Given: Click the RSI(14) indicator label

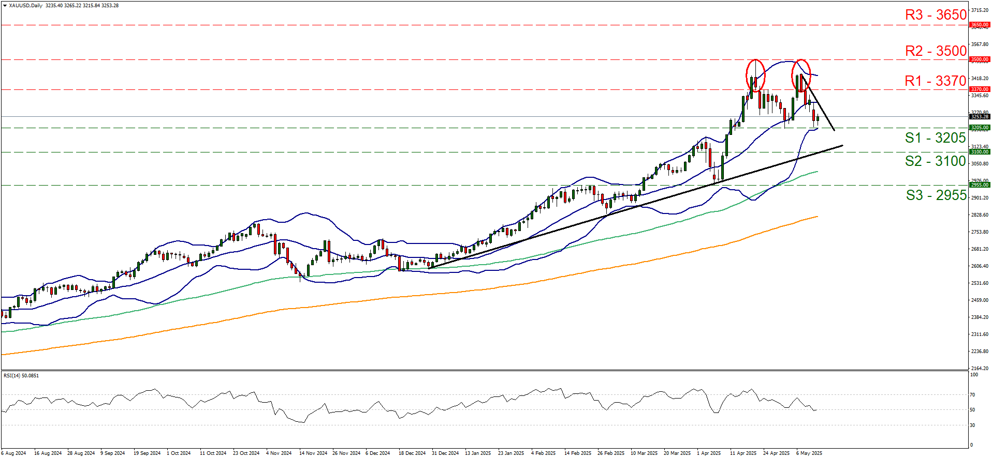Looking at the screenshot, I should point(21,376).
